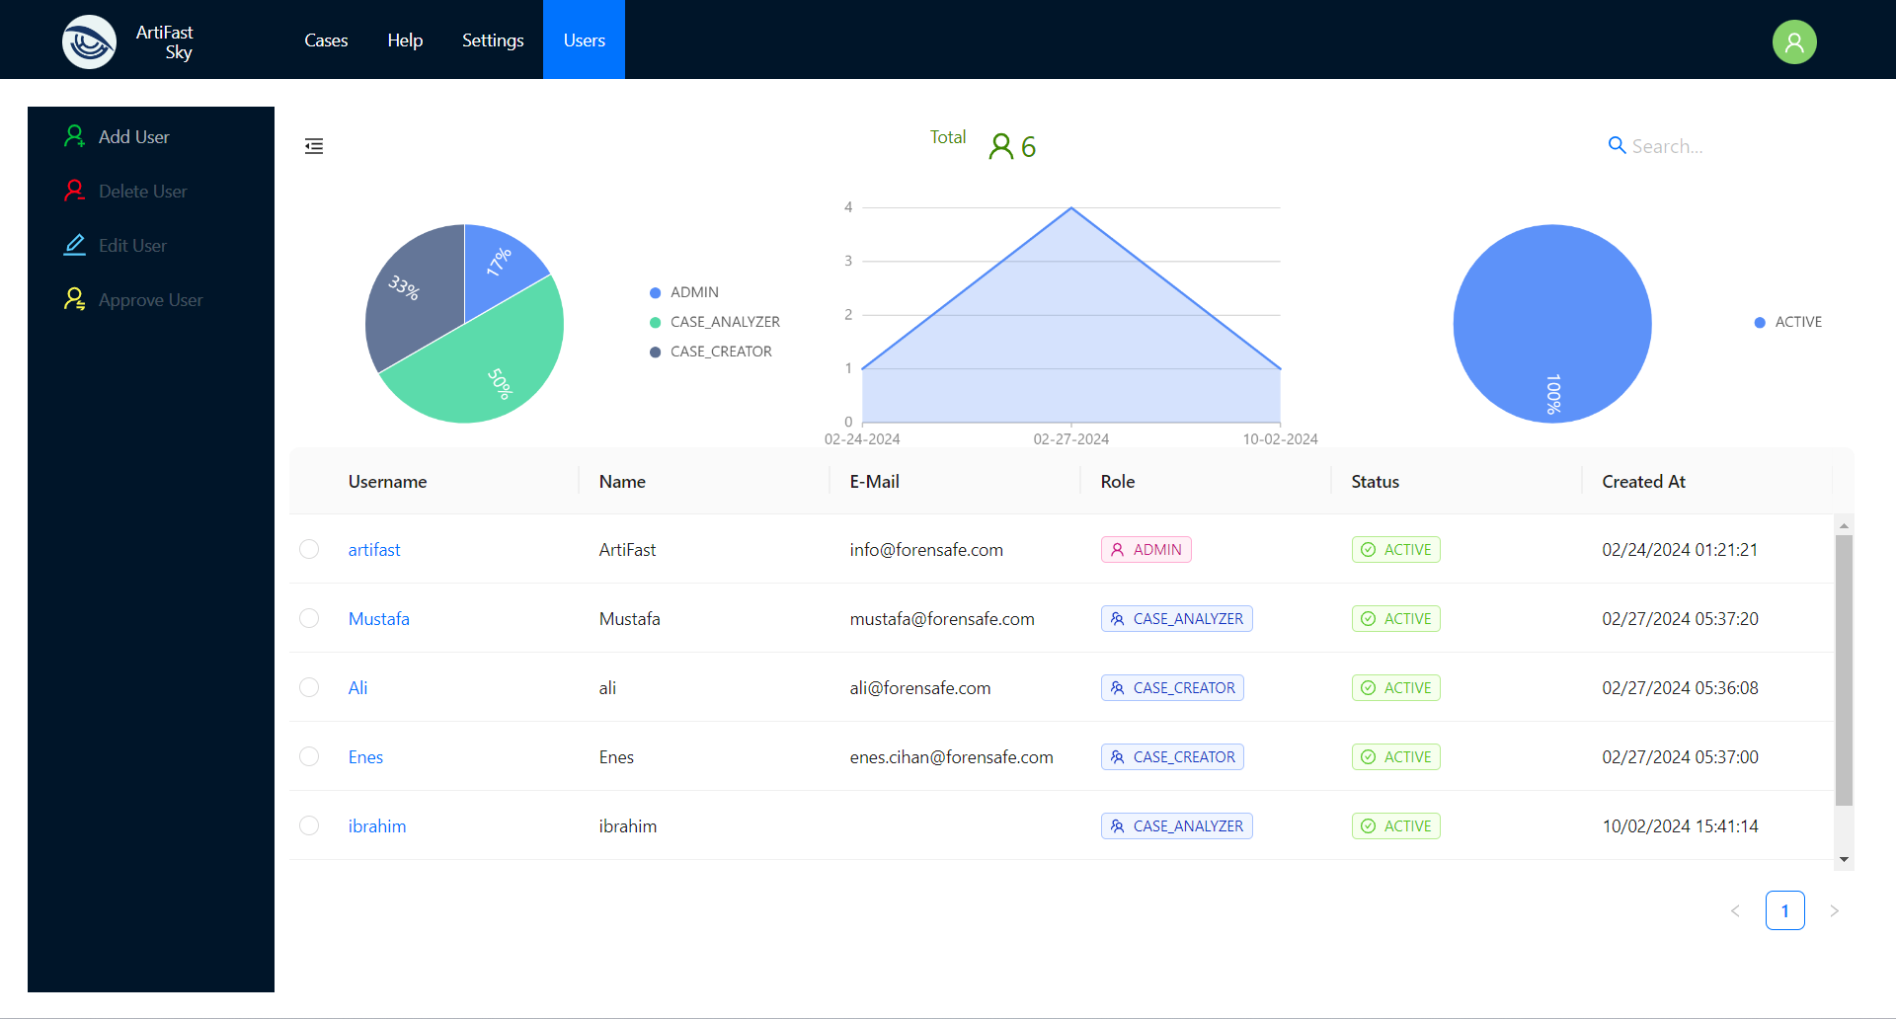This screenshot has width=1896, height=1019.
Task: Click the ArtiFast Sky eye logo
Action: pos(89,41)
